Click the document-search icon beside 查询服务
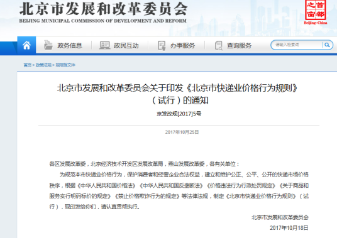337x238 pixels. [x=219, y=45]
